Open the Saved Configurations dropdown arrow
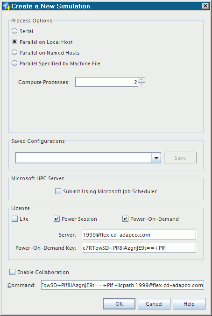This screenshot has height=316, width=212. [x=156, y=158]
